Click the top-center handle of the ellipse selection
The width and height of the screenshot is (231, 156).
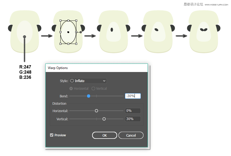68,20
